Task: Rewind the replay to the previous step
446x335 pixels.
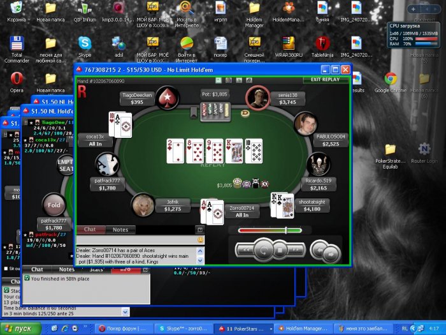Action: click(x=245, y=250)
